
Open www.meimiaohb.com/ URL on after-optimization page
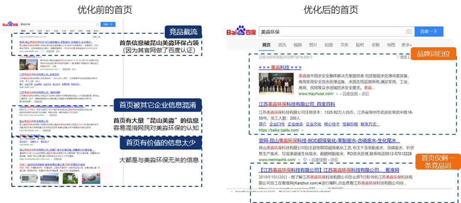[x=278, y=159]
